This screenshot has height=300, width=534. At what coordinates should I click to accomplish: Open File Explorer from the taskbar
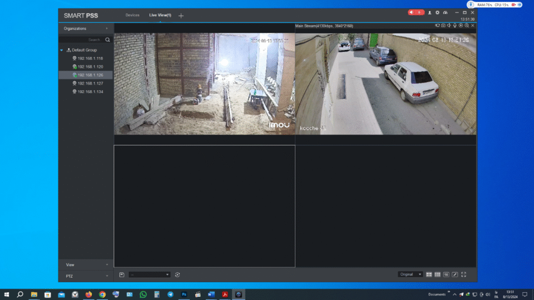[x=34, y=295]
